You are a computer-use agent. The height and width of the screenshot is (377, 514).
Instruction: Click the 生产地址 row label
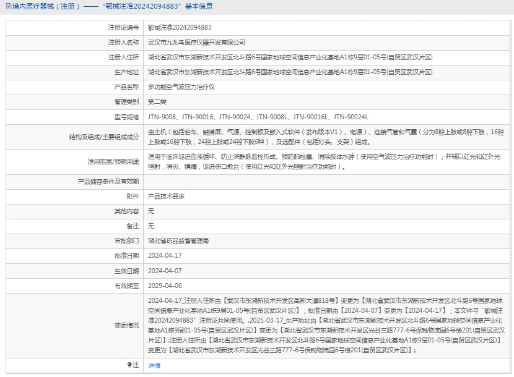pyautogui.click(x=126, y=72)
